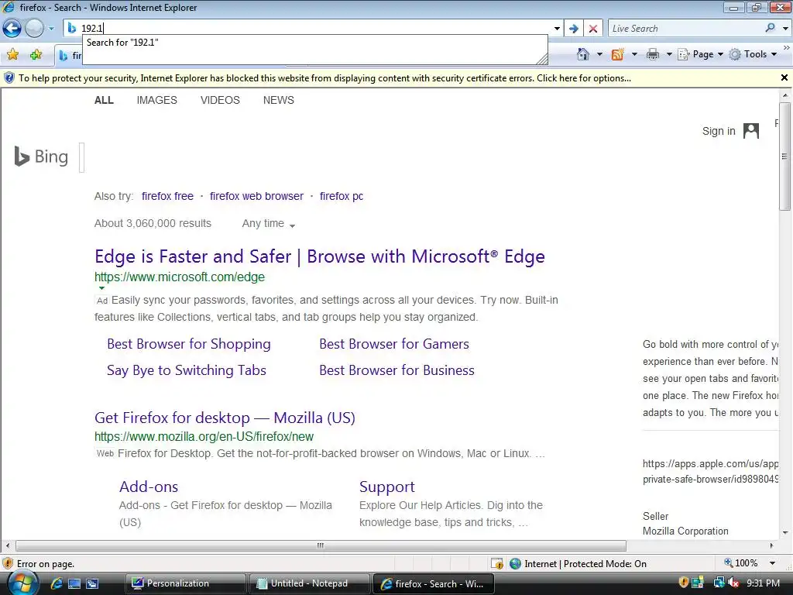Click the Live Search magnifier icon
This screenshot has width=793, height=595.
click(771, 28)
